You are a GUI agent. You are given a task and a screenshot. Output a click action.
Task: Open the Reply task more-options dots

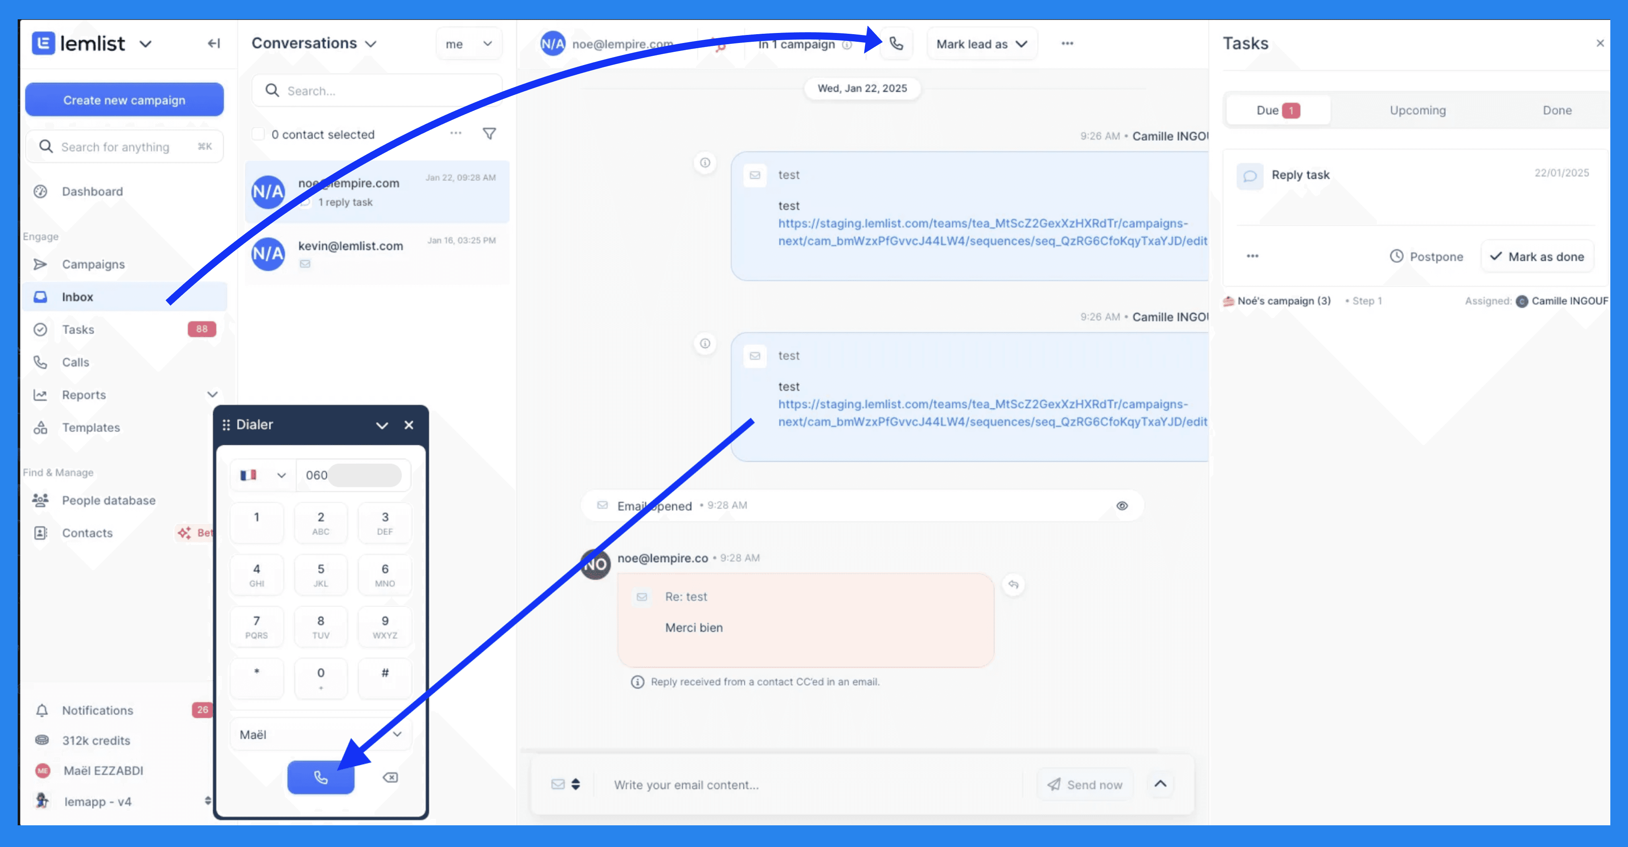point(1253,256)
